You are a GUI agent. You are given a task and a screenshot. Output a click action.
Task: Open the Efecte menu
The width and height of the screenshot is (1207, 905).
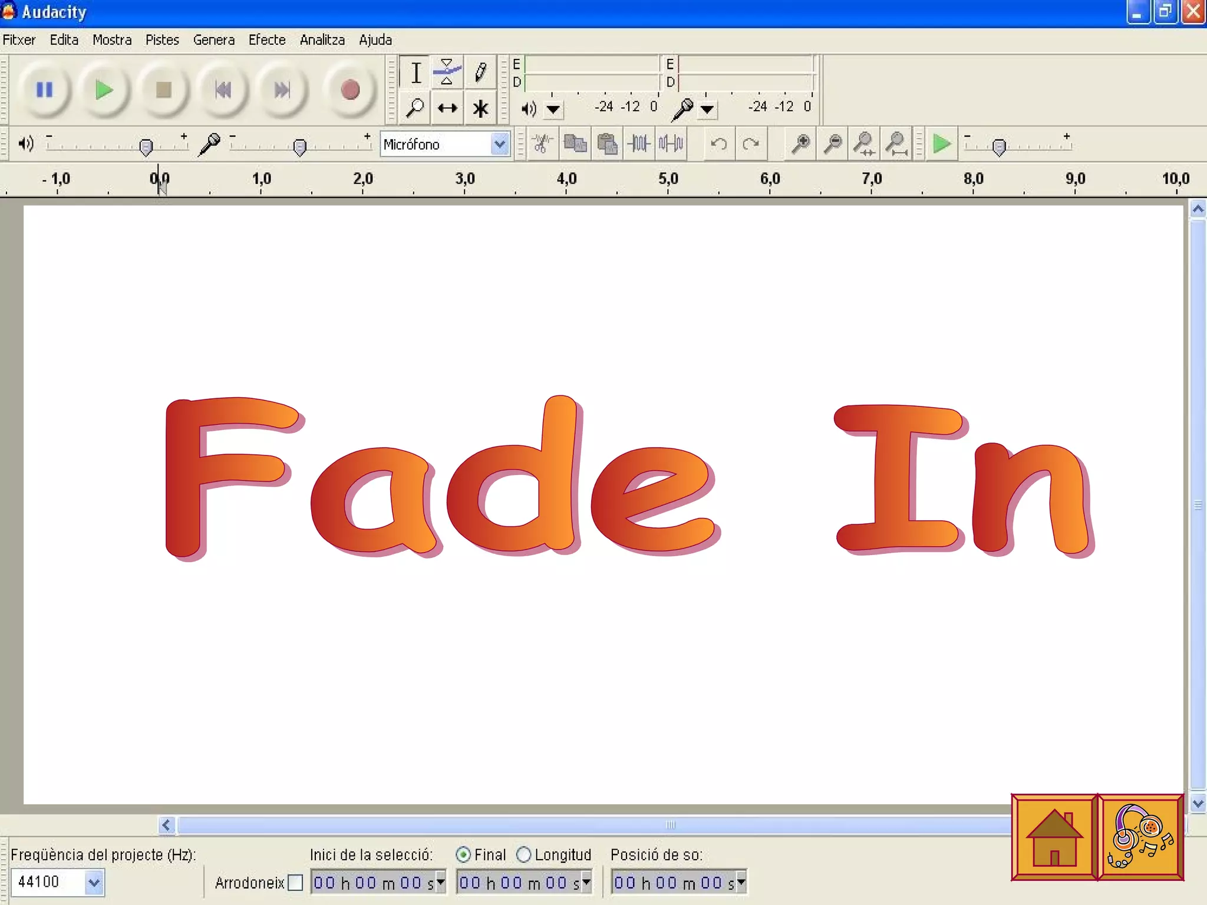point(267,40)
